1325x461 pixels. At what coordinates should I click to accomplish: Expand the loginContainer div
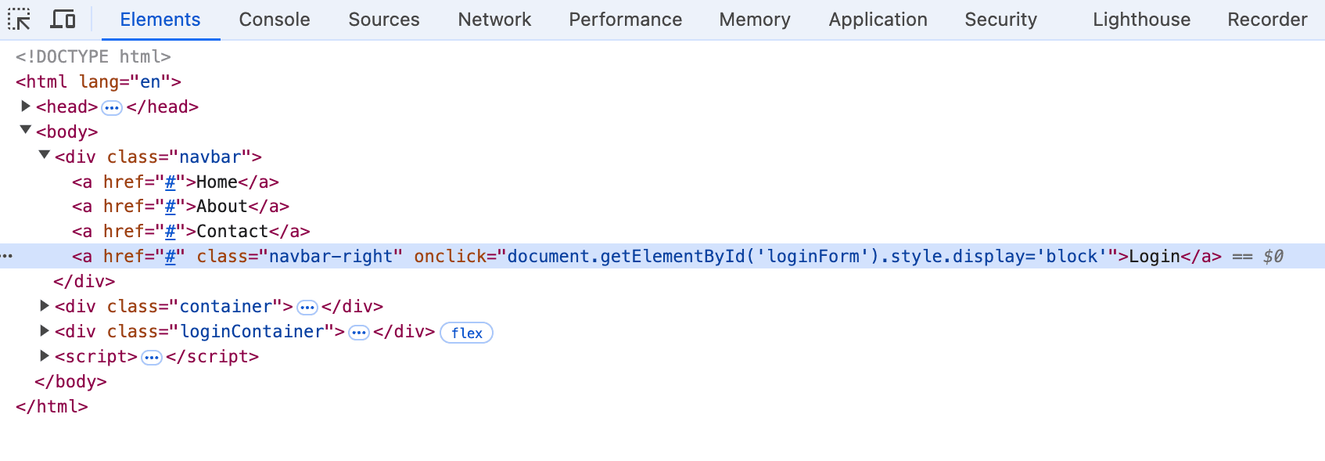pos(45,330)
